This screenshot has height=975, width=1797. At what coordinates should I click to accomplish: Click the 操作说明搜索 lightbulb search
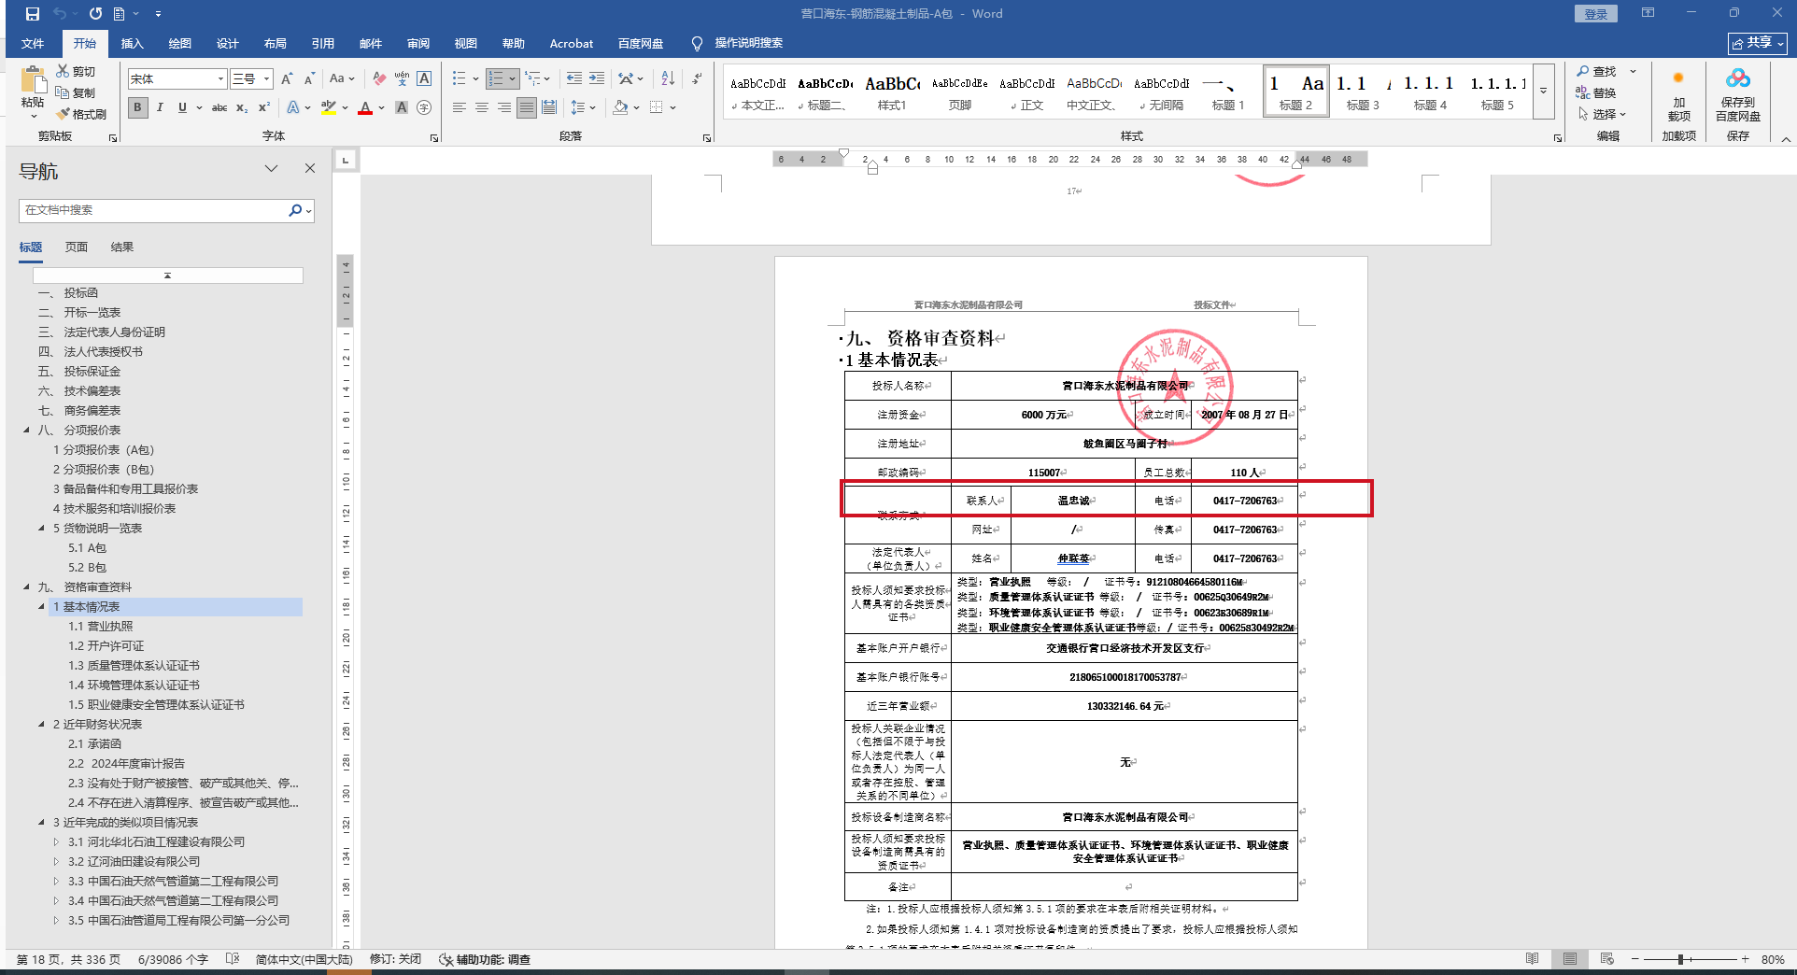tap(737, 43)
